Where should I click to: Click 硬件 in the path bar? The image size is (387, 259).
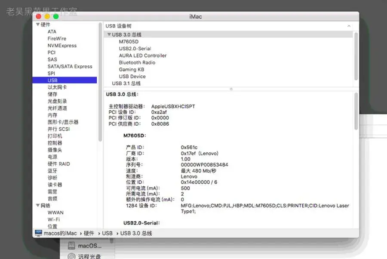(89, 233)
